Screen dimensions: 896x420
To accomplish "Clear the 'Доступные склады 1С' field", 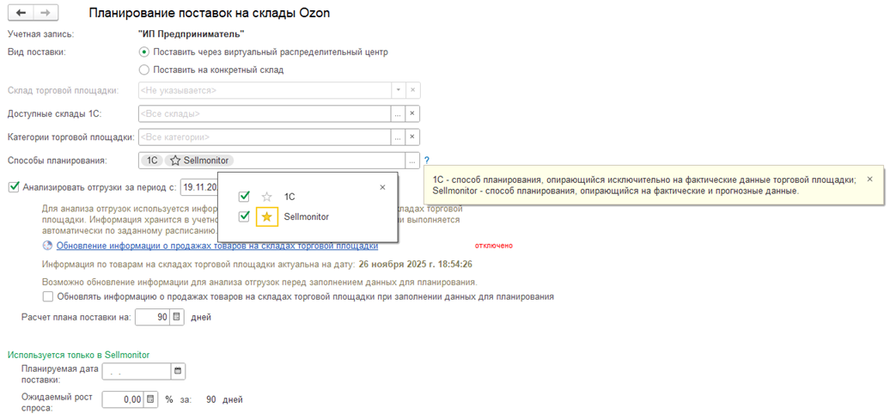I will [413, 113].
